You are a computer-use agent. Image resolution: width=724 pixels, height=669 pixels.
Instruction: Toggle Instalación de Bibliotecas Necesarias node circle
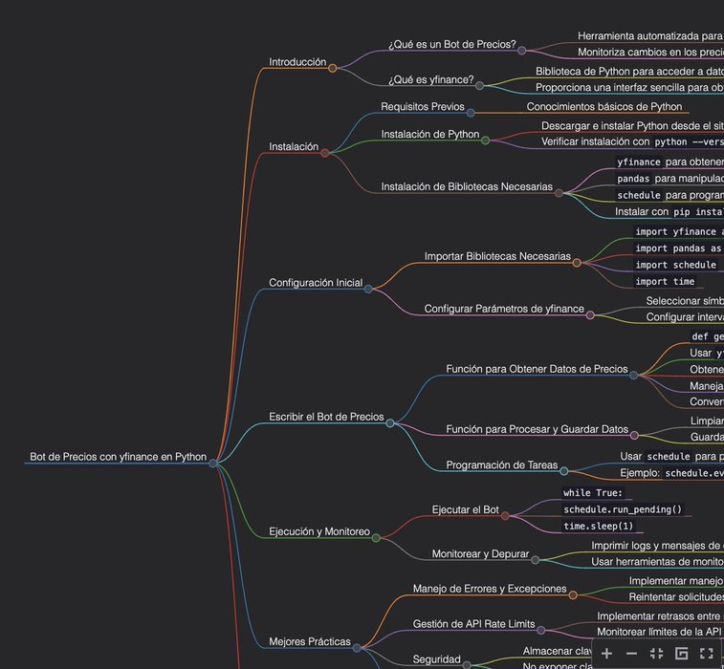tap(559, 193)
